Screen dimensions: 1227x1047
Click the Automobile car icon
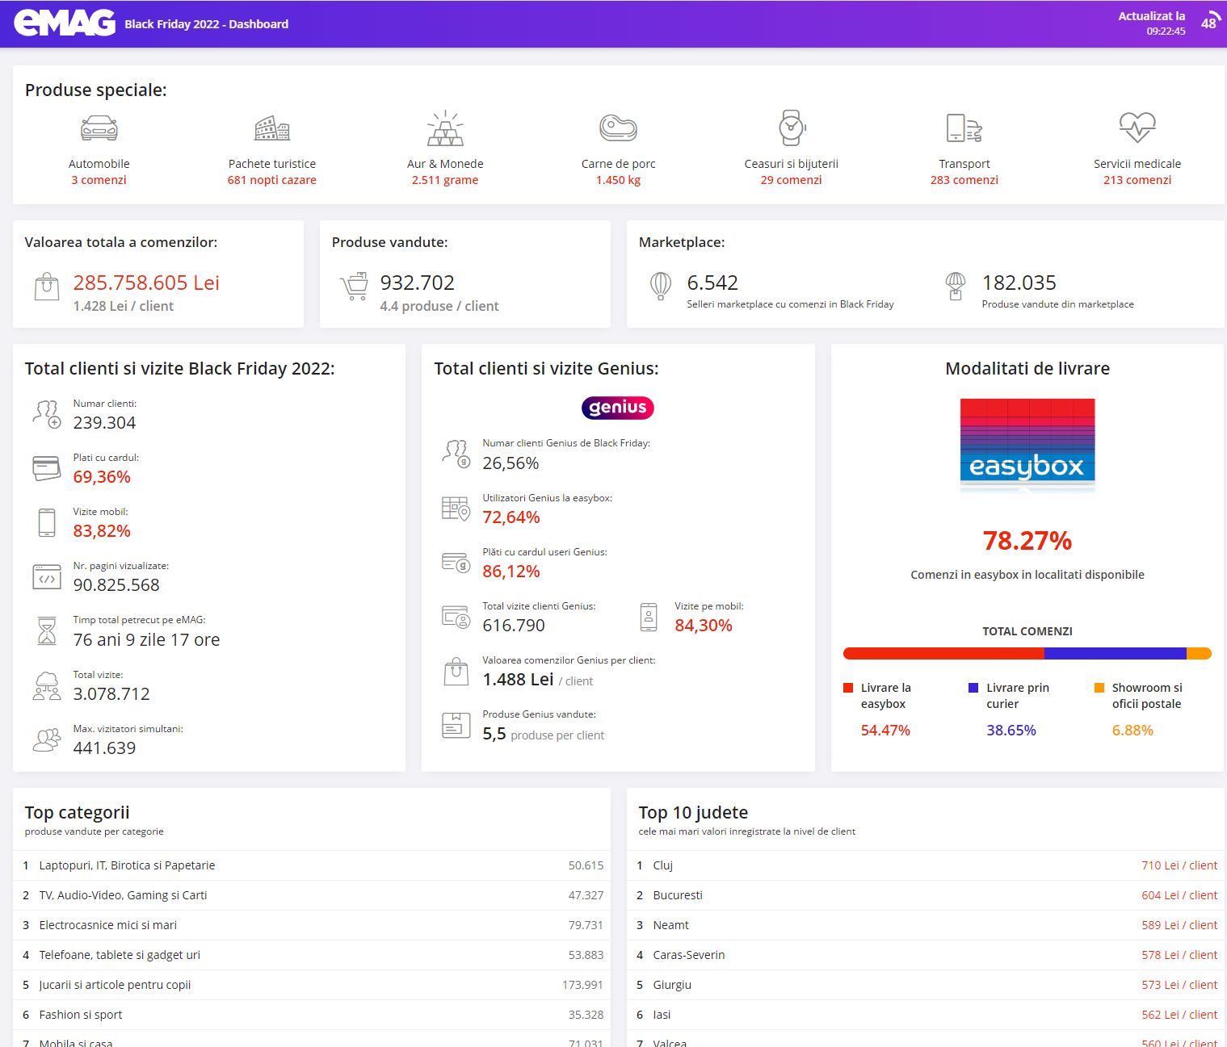pyautogui.click(x=99, y=128)
